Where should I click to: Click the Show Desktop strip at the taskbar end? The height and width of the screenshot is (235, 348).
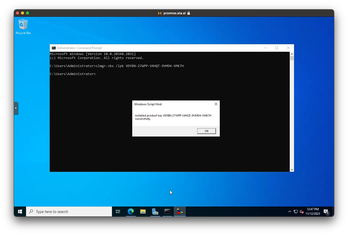(x=333, y=211)
